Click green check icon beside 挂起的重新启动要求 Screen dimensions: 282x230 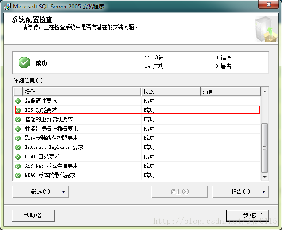coord(18,120)
